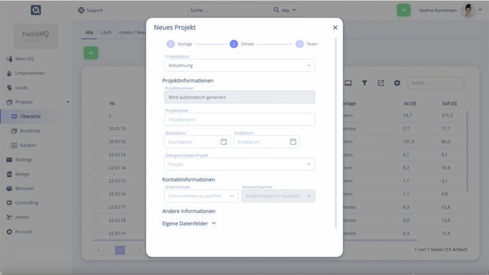Screen dimensions: 489x275
Task: Click the Projektname input field
Action: tap(240, 120)
